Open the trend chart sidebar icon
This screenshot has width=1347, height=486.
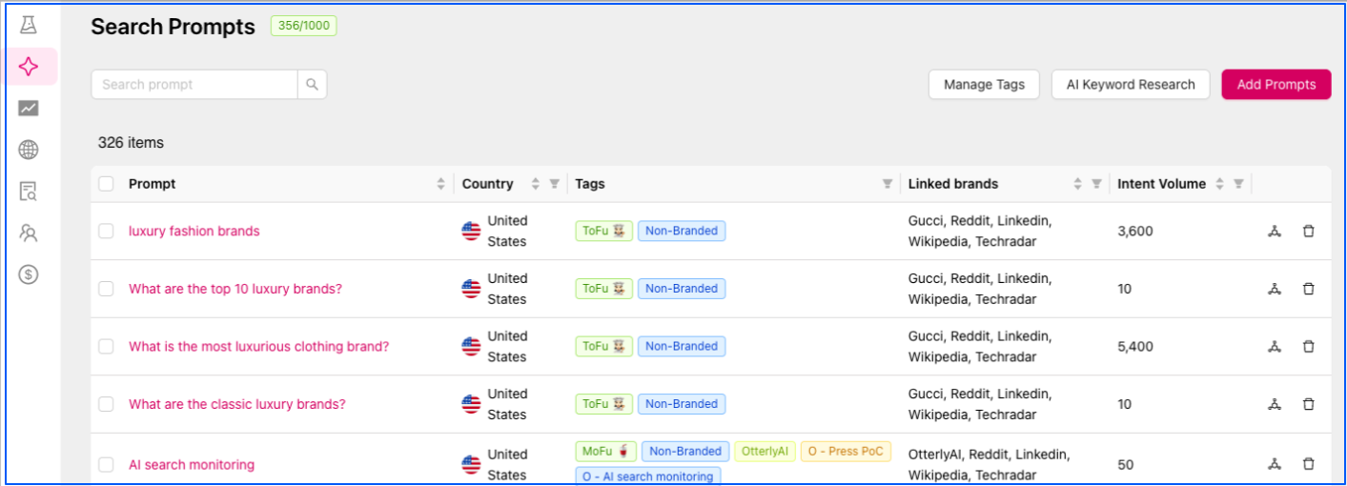point(29,109)
